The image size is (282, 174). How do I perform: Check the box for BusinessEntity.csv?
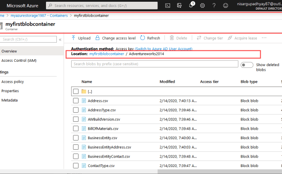tap(76, 138)
